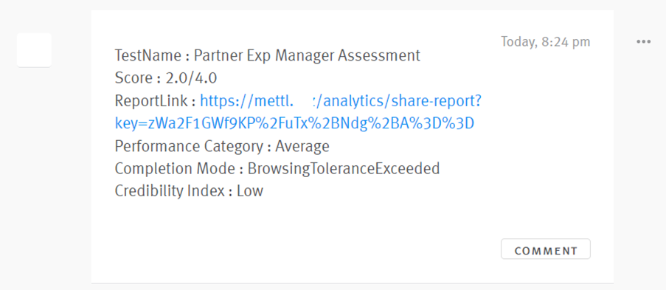Click the empty card area left of COMMENT
666x290 pixels.
(x=297, y=249)
